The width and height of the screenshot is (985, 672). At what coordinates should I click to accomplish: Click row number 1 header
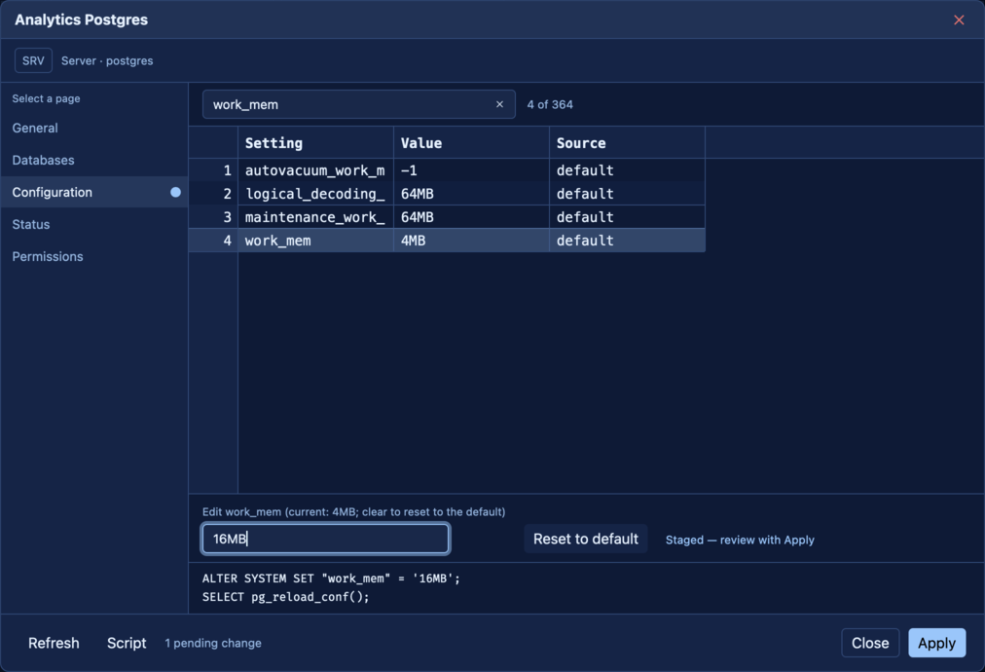click(x=213, y=170)
